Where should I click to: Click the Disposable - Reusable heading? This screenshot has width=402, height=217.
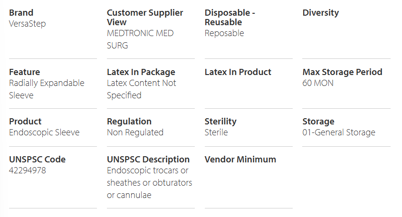click(230, 18)
